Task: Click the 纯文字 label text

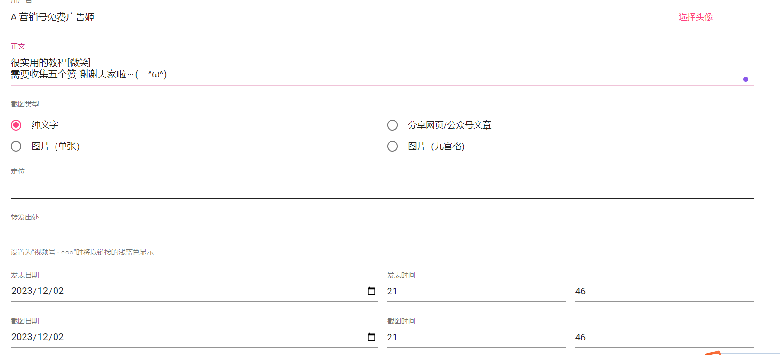Action: point(45,125)
